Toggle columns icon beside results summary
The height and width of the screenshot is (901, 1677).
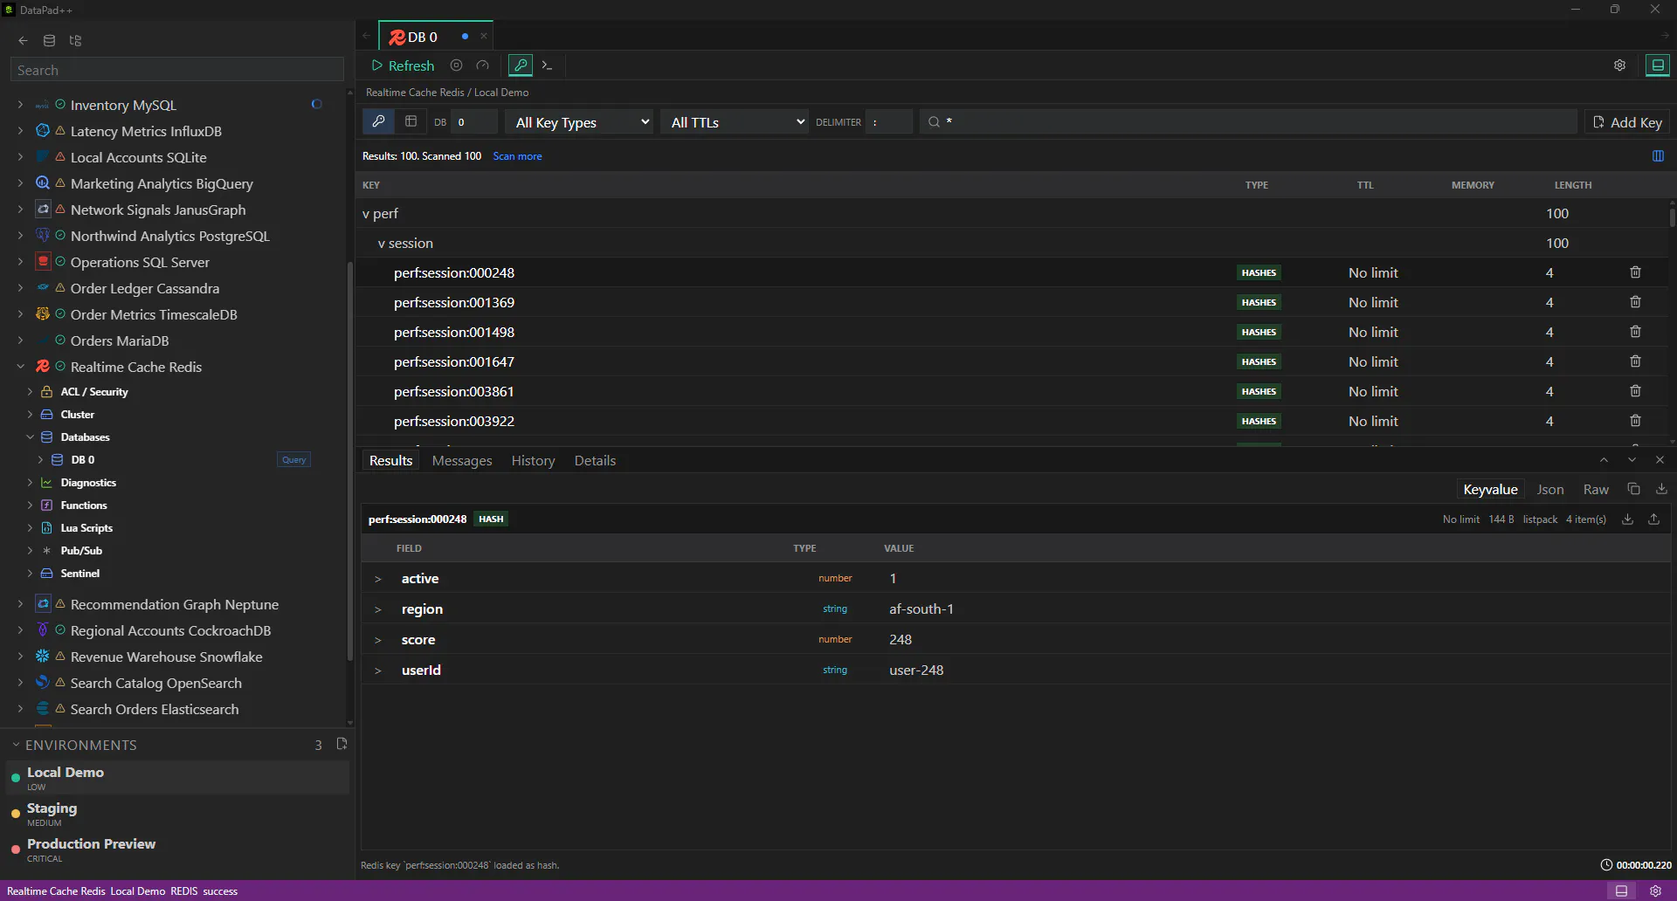point(1658,156)
